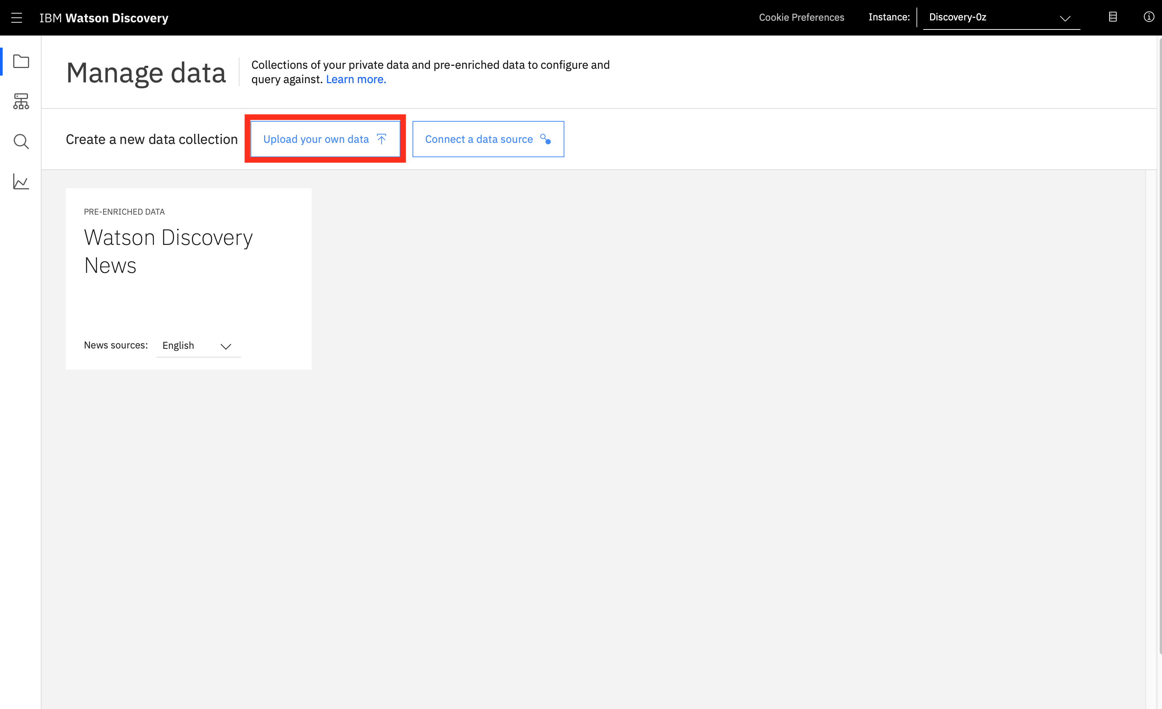Expand the instance selector chevron
The height and width of the screenshot is (709, 1162).
point(1065,19)
